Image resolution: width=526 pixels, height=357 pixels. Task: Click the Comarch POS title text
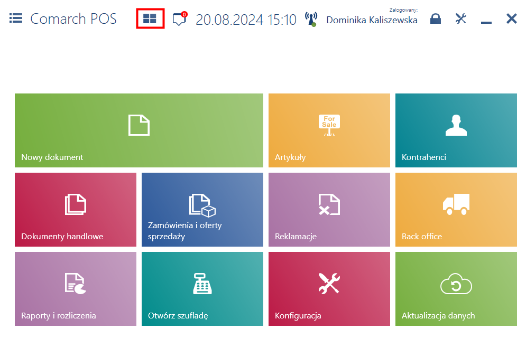[x=73, y=19]
